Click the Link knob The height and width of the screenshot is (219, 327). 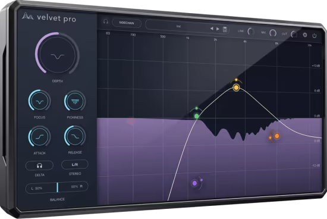[251, 32]
